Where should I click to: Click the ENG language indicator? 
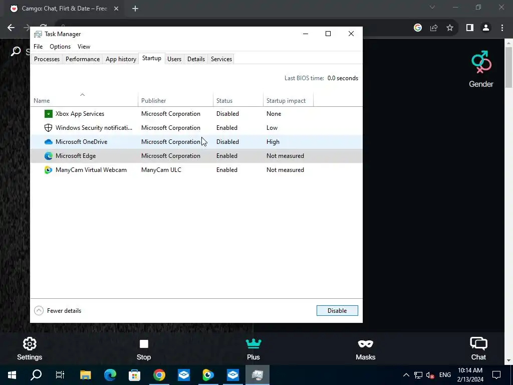pyautogui.click(x=445, y=375)
